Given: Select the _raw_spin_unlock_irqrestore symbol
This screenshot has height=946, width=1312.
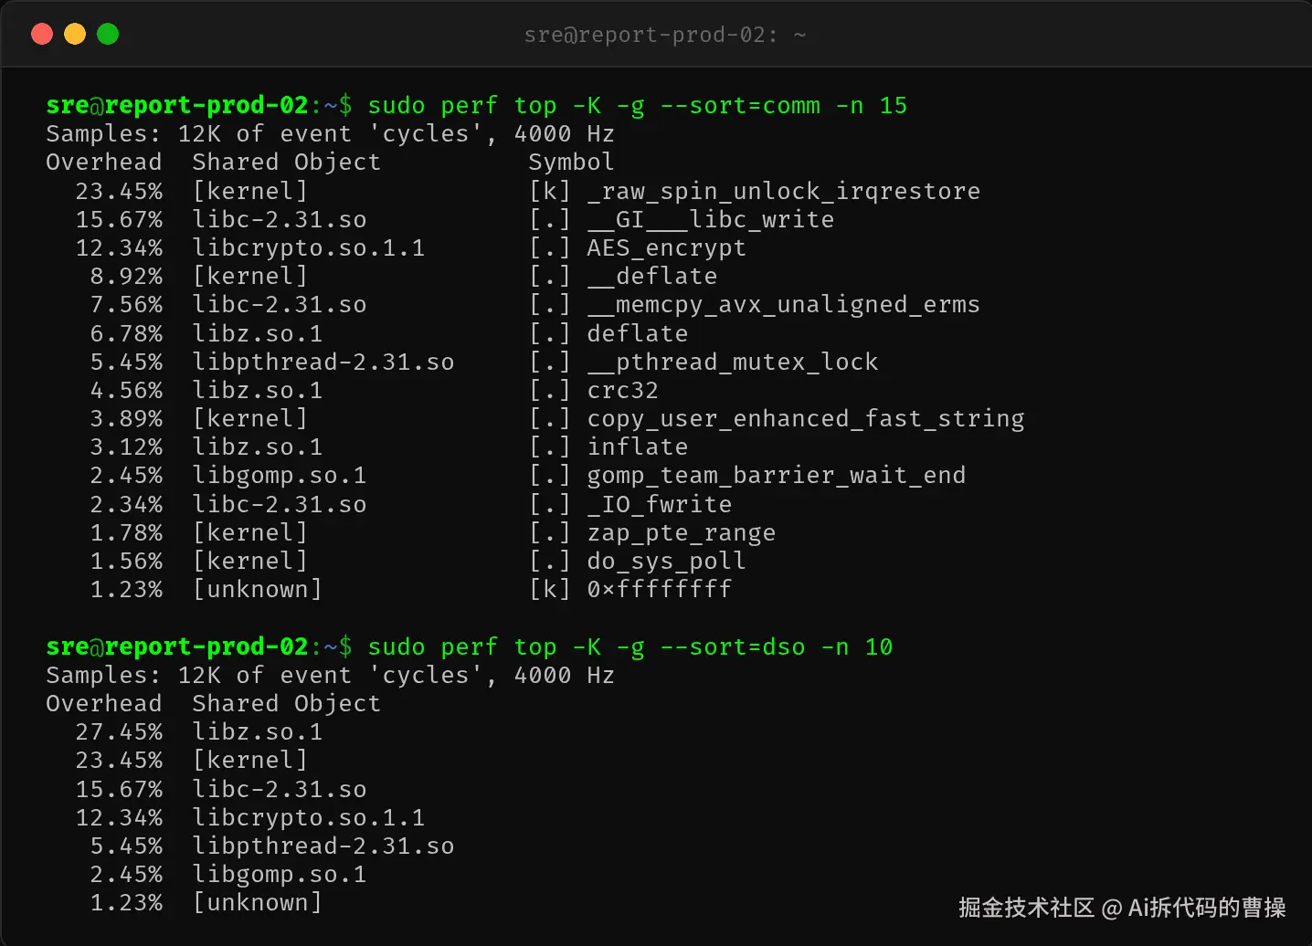Looking at the screenshot, I should click(x=784, y=191).
